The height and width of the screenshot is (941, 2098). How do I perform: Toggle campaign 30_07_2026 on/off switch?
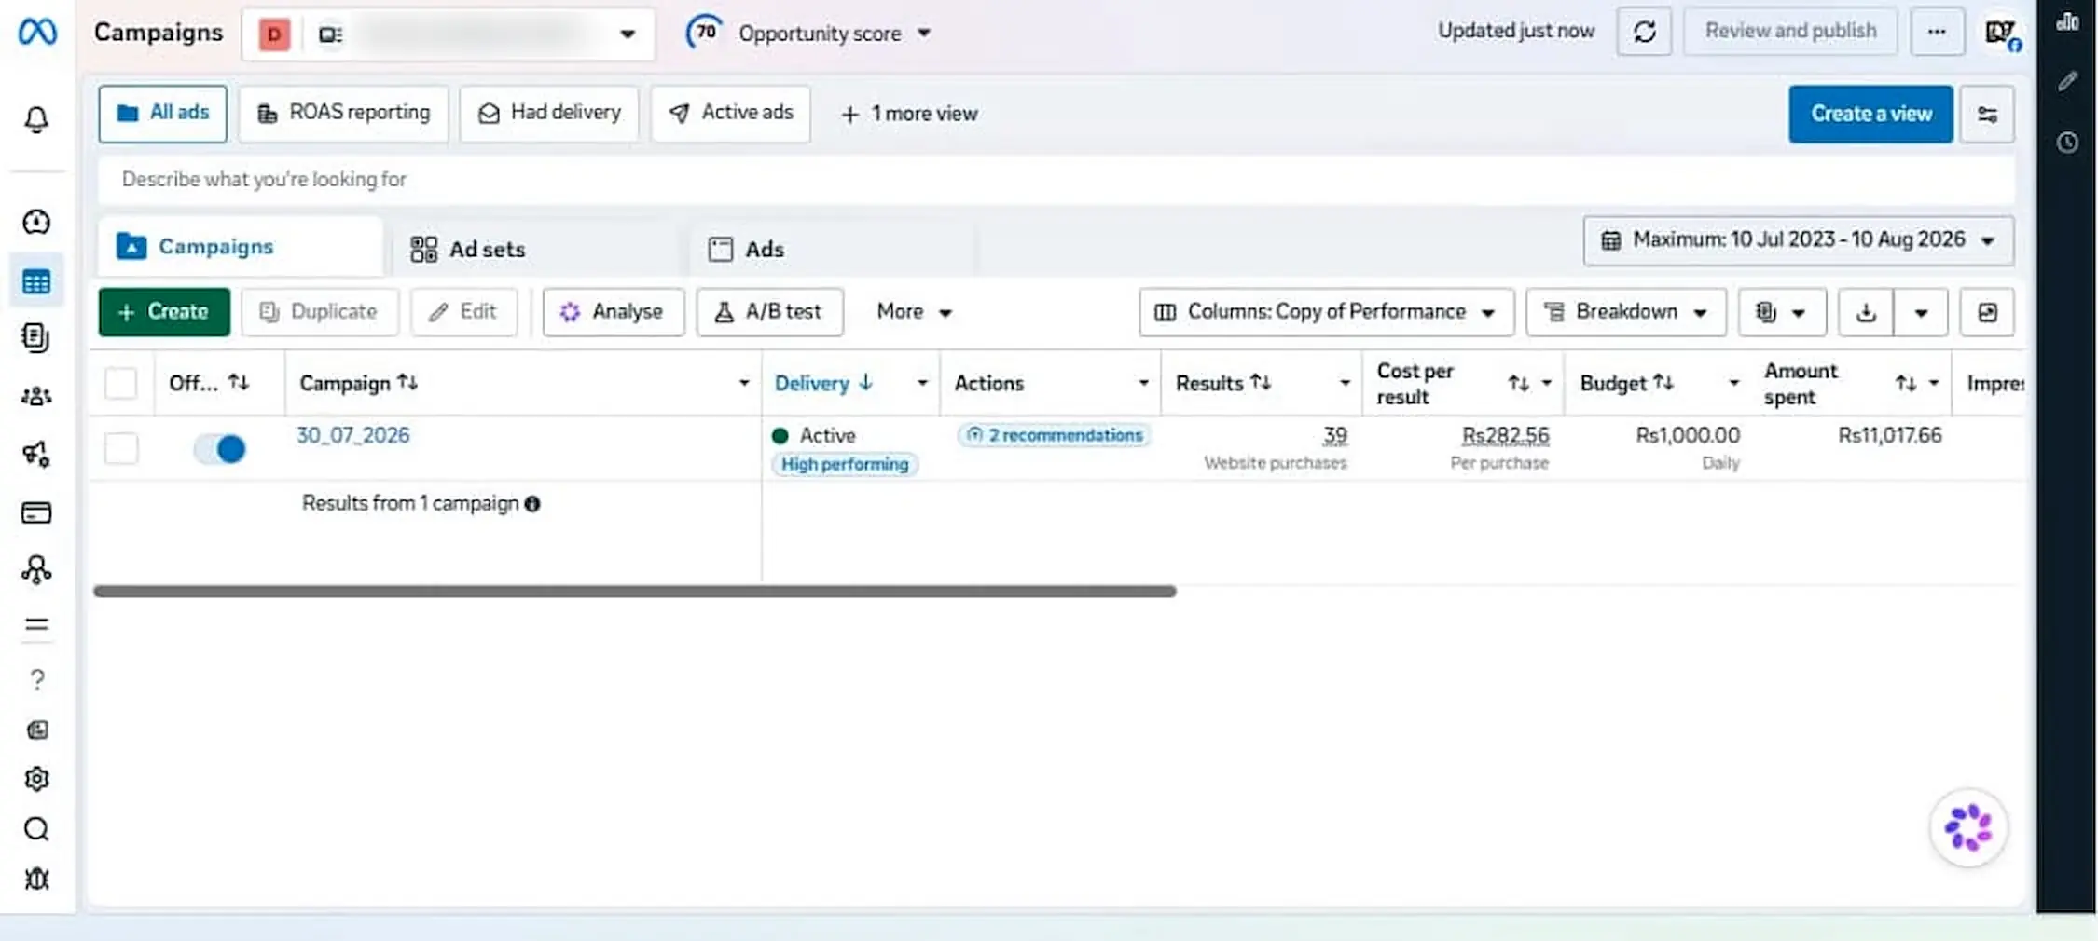click(220, 449)
